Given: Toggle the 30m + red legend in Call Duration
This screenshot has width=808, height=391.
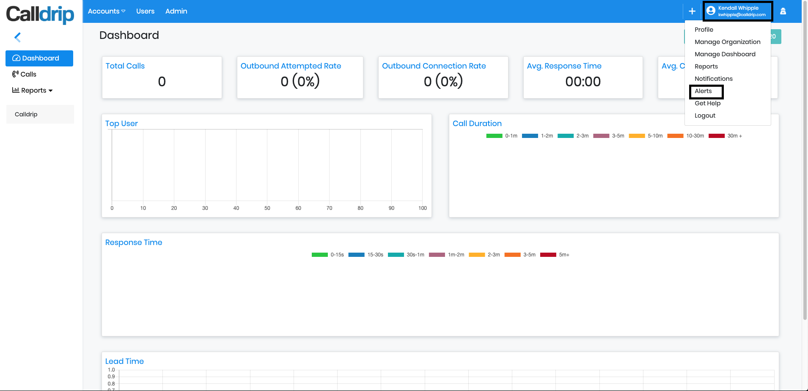Looking at the screenshot, I should coord(725,136).
